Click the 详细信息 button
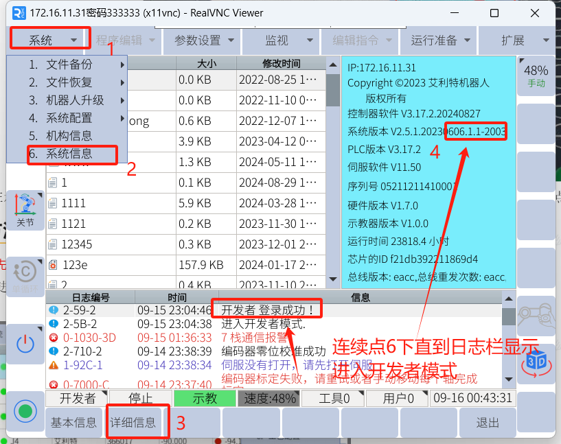This screenshot has height=444, width=561. point(133,423)
